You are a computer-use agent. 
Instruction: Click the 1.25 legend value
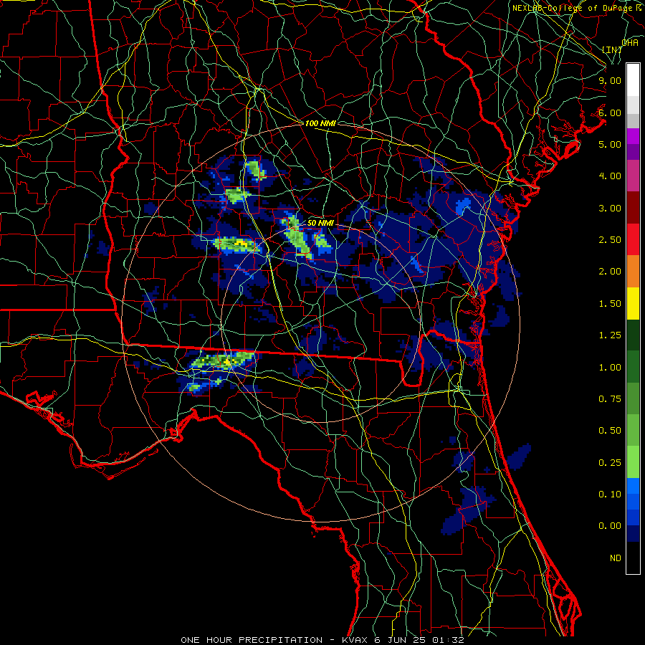point(610,335)
